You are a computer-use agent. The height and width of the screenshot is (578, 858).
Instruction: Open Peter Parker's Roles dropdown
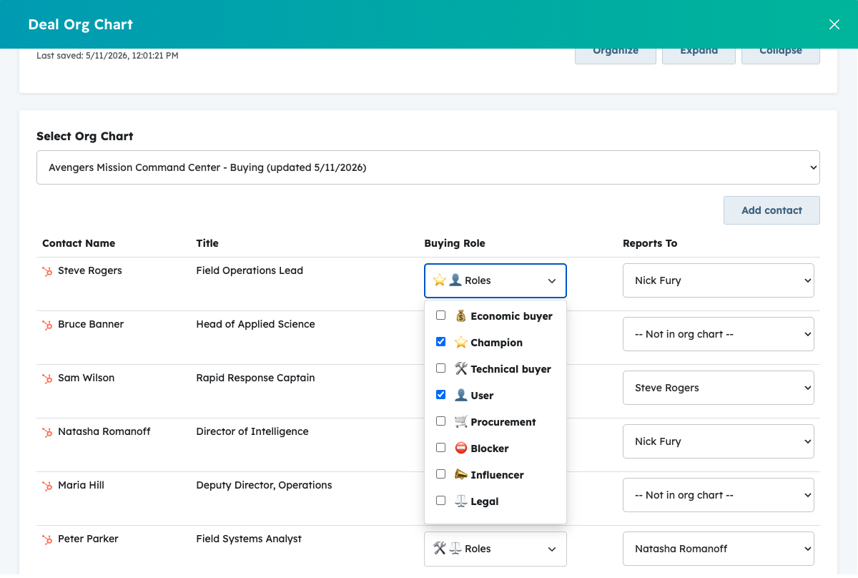coord(495,549)
